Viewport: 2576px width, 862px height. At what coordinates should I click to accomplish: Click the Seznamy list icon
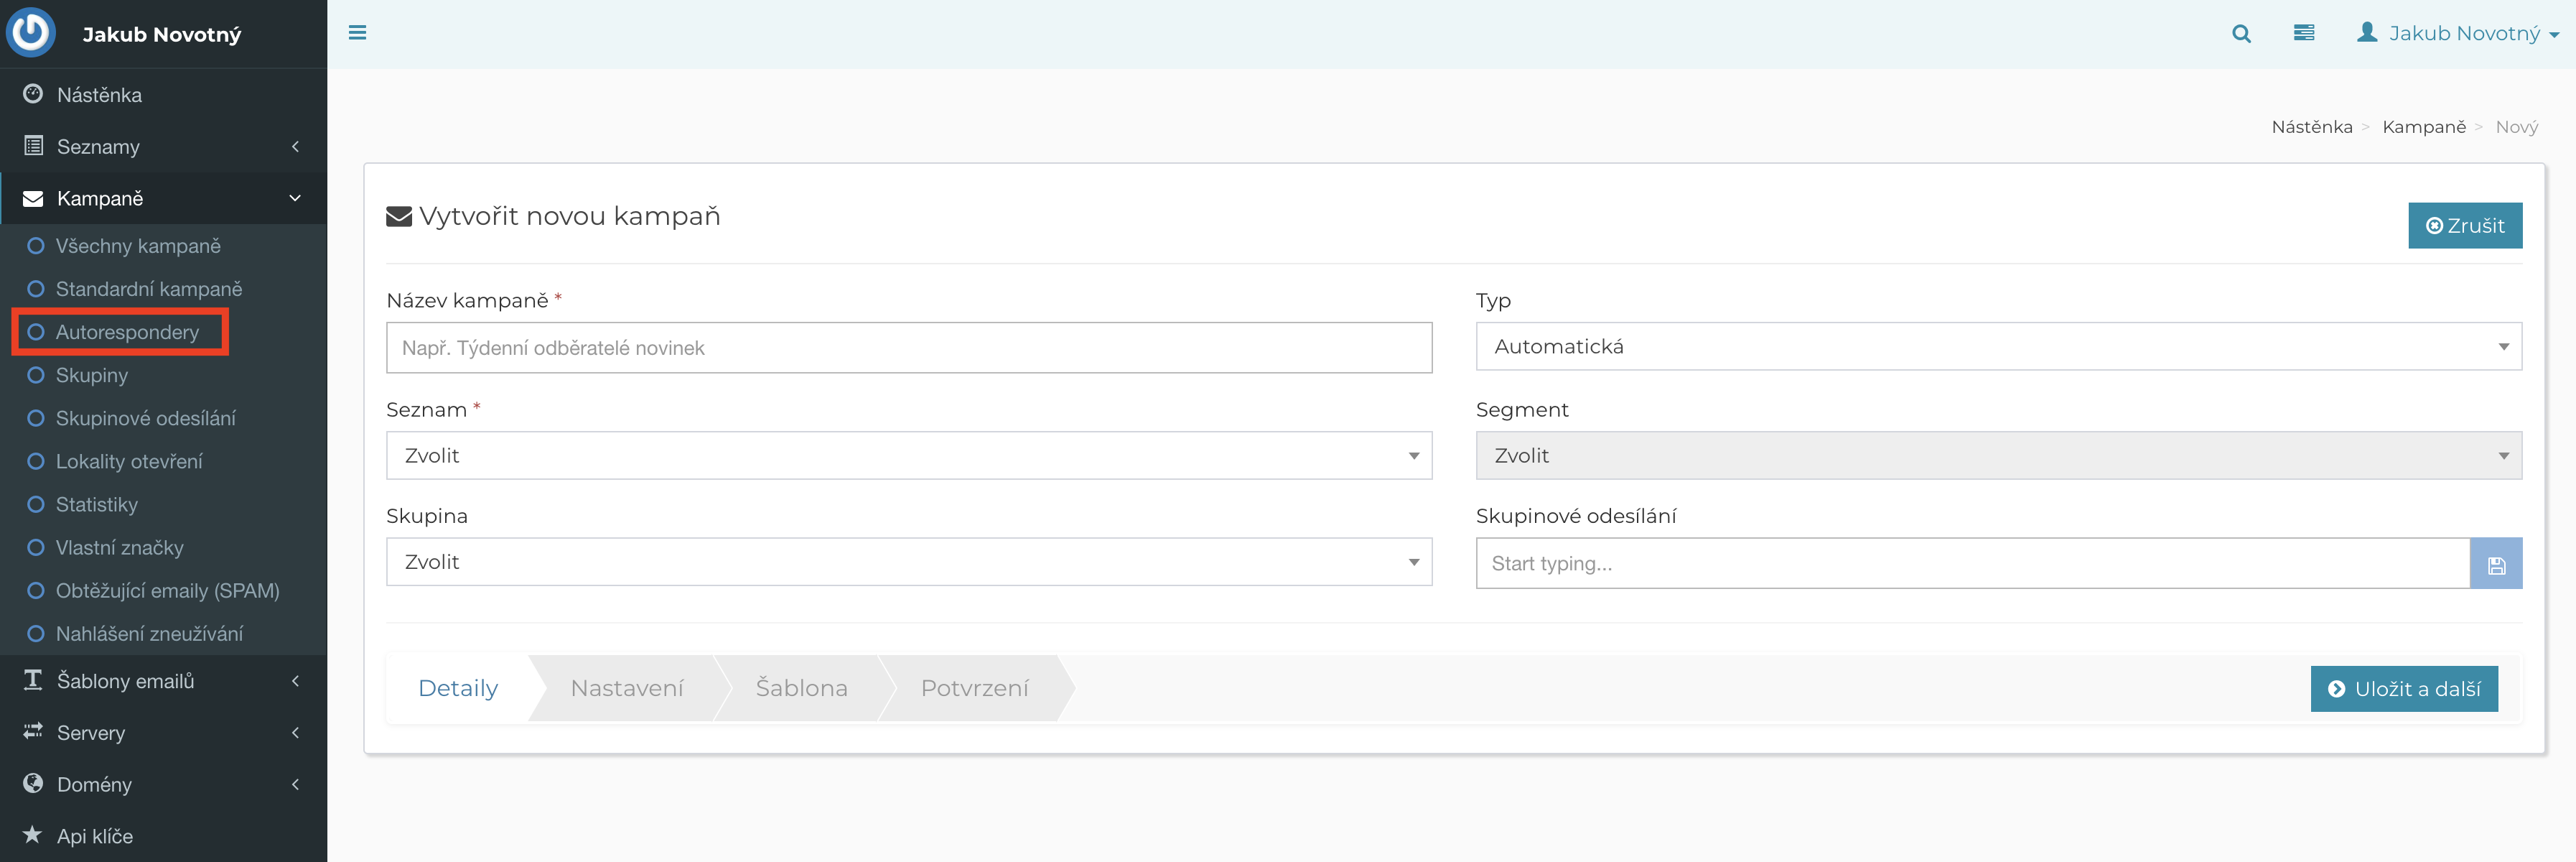tap(33, 146)
